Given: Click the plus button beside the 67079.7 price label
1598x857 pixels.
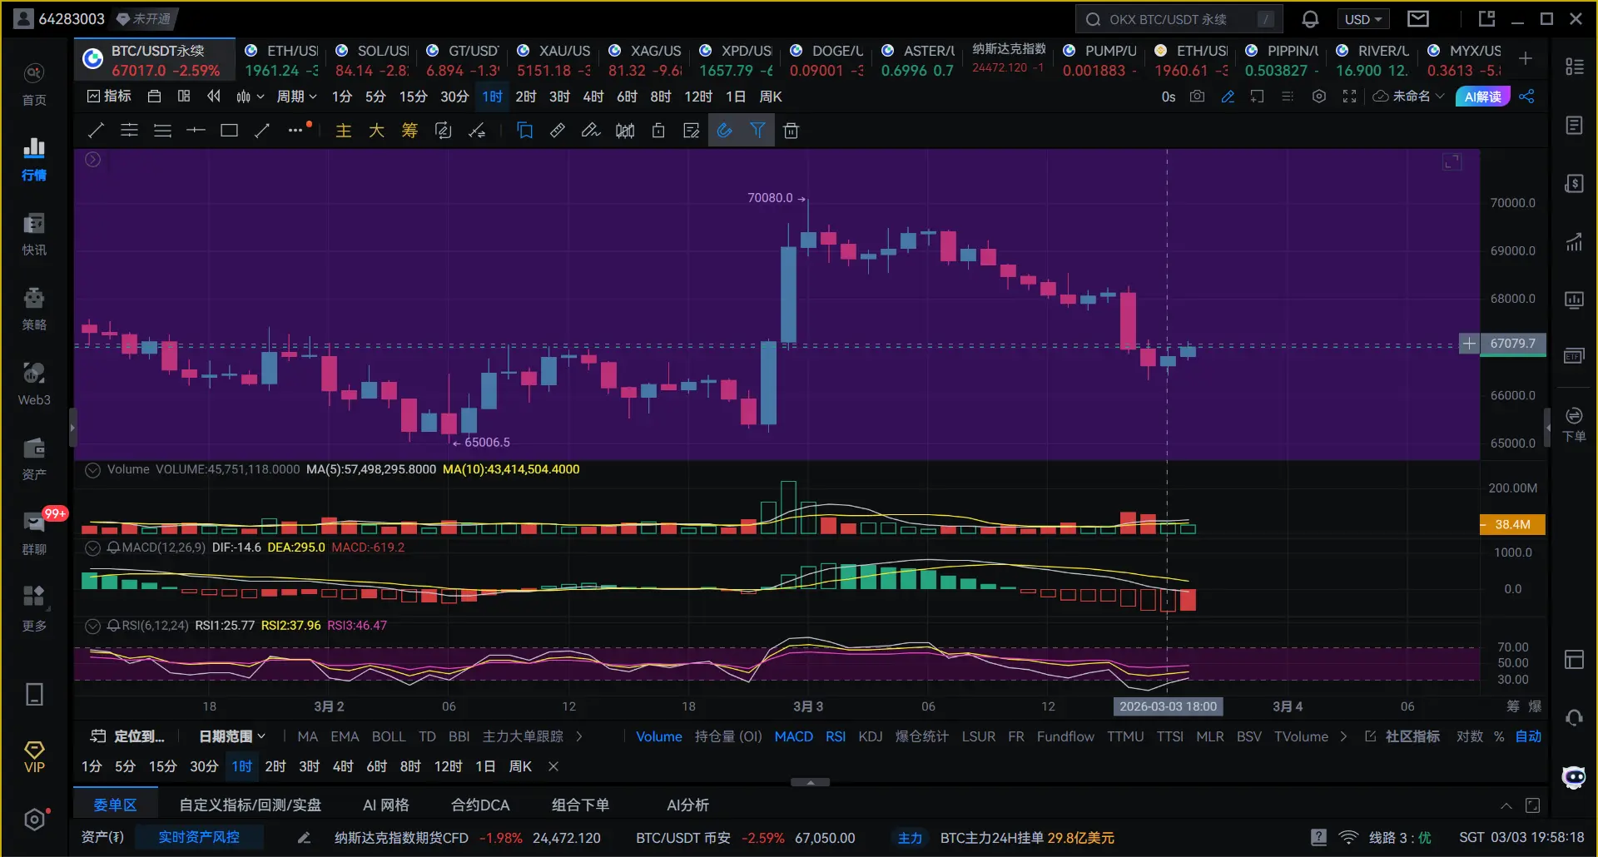Looking at the screenshot, I should point(1469,344).
